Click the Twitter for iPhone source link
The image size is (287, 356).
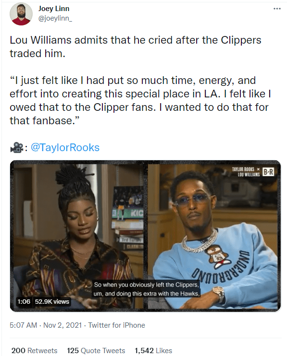116,325
